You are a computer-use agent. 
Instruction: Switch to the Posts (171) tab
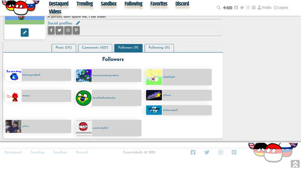click(64, 48)
